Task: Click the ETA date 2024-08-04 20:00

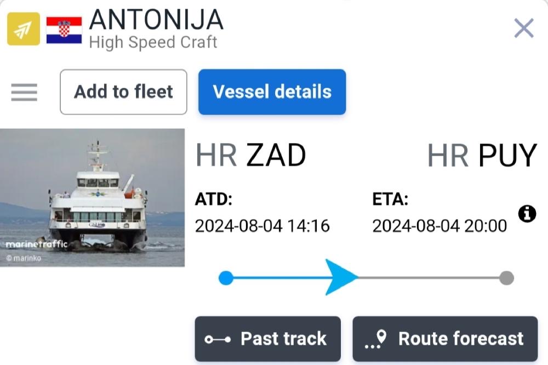Action: 439,226
